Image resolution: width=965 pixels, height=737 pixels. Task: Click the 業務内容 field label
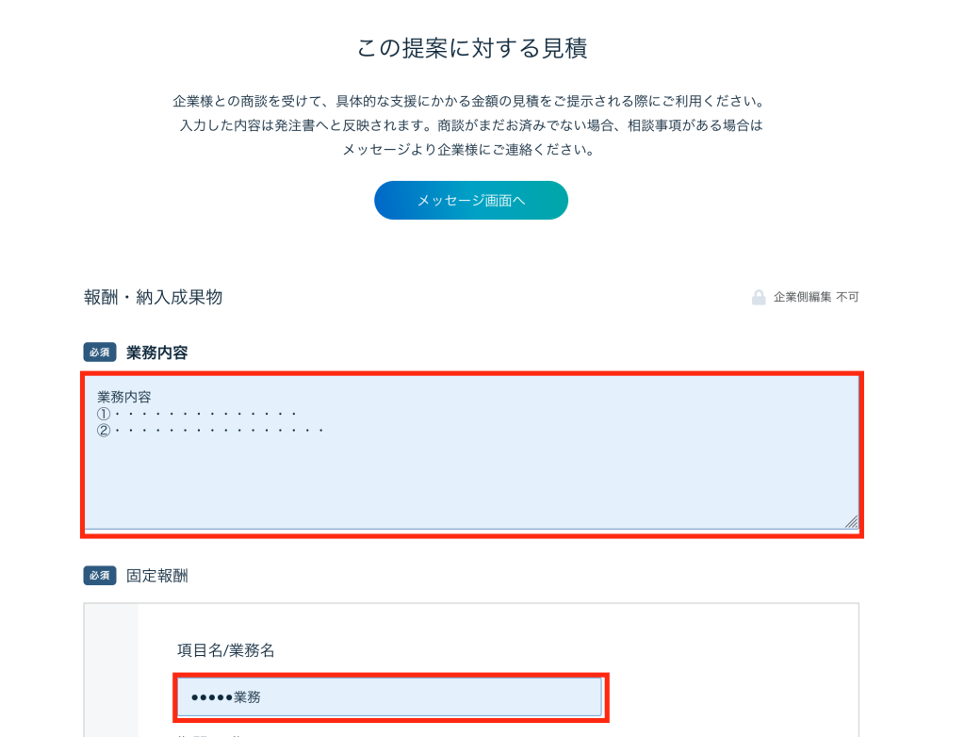(156, 352)
